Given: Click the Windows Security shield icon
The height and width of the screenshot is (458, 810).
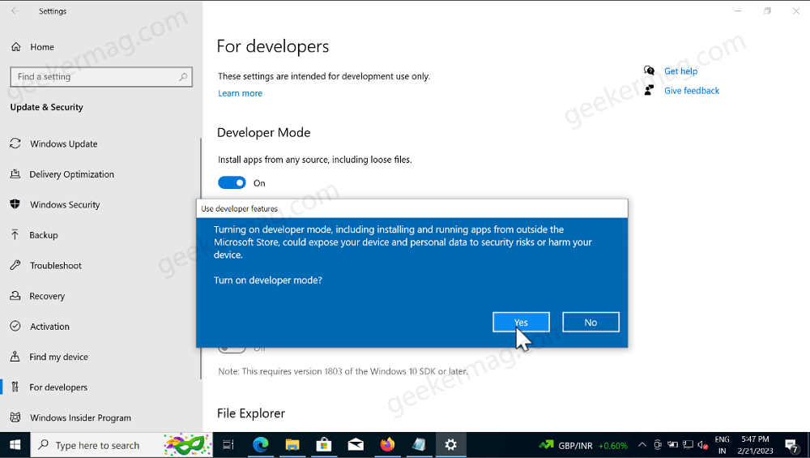Looking at the screenshot, I should [x=15, y=204].
